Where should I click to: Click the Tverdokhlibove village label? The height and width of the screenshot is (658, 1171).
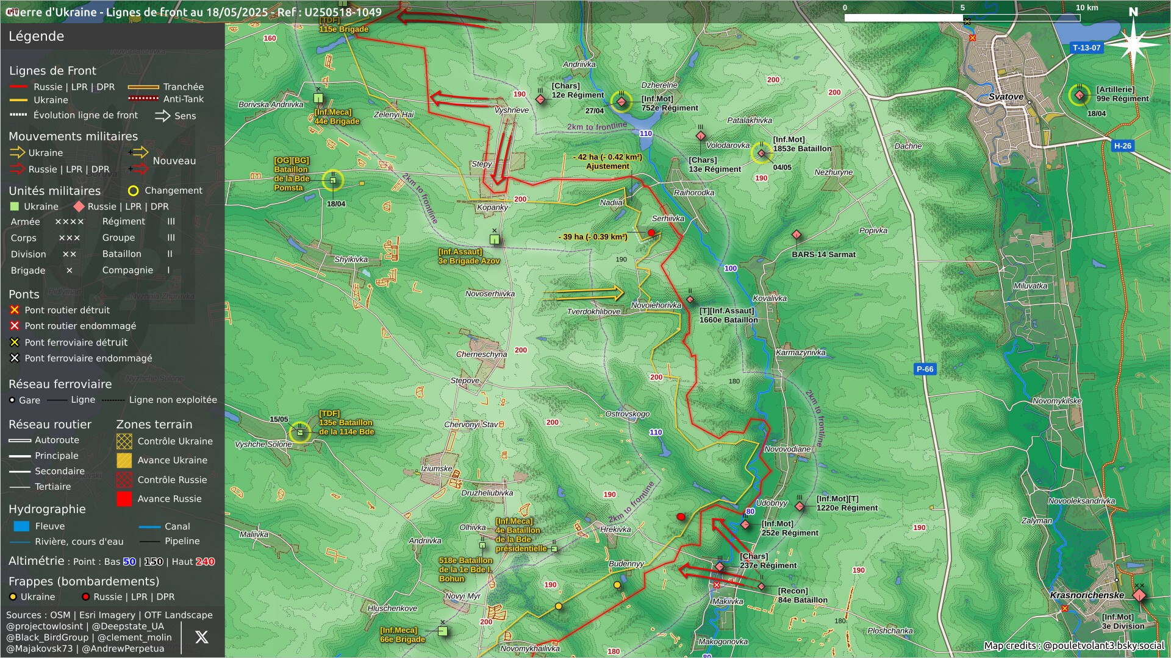pos(593,311)
